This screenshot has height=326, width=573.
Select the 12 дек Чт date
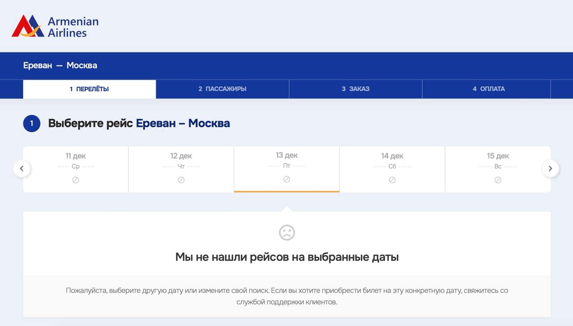pyautogui.click(x=181, y=169)
